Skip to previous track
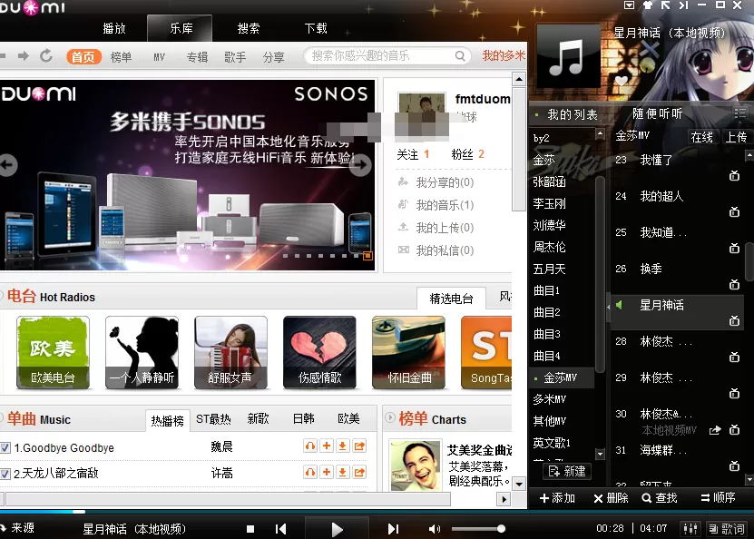Screen dimensions: 754x539 click(x=281, y=529)
